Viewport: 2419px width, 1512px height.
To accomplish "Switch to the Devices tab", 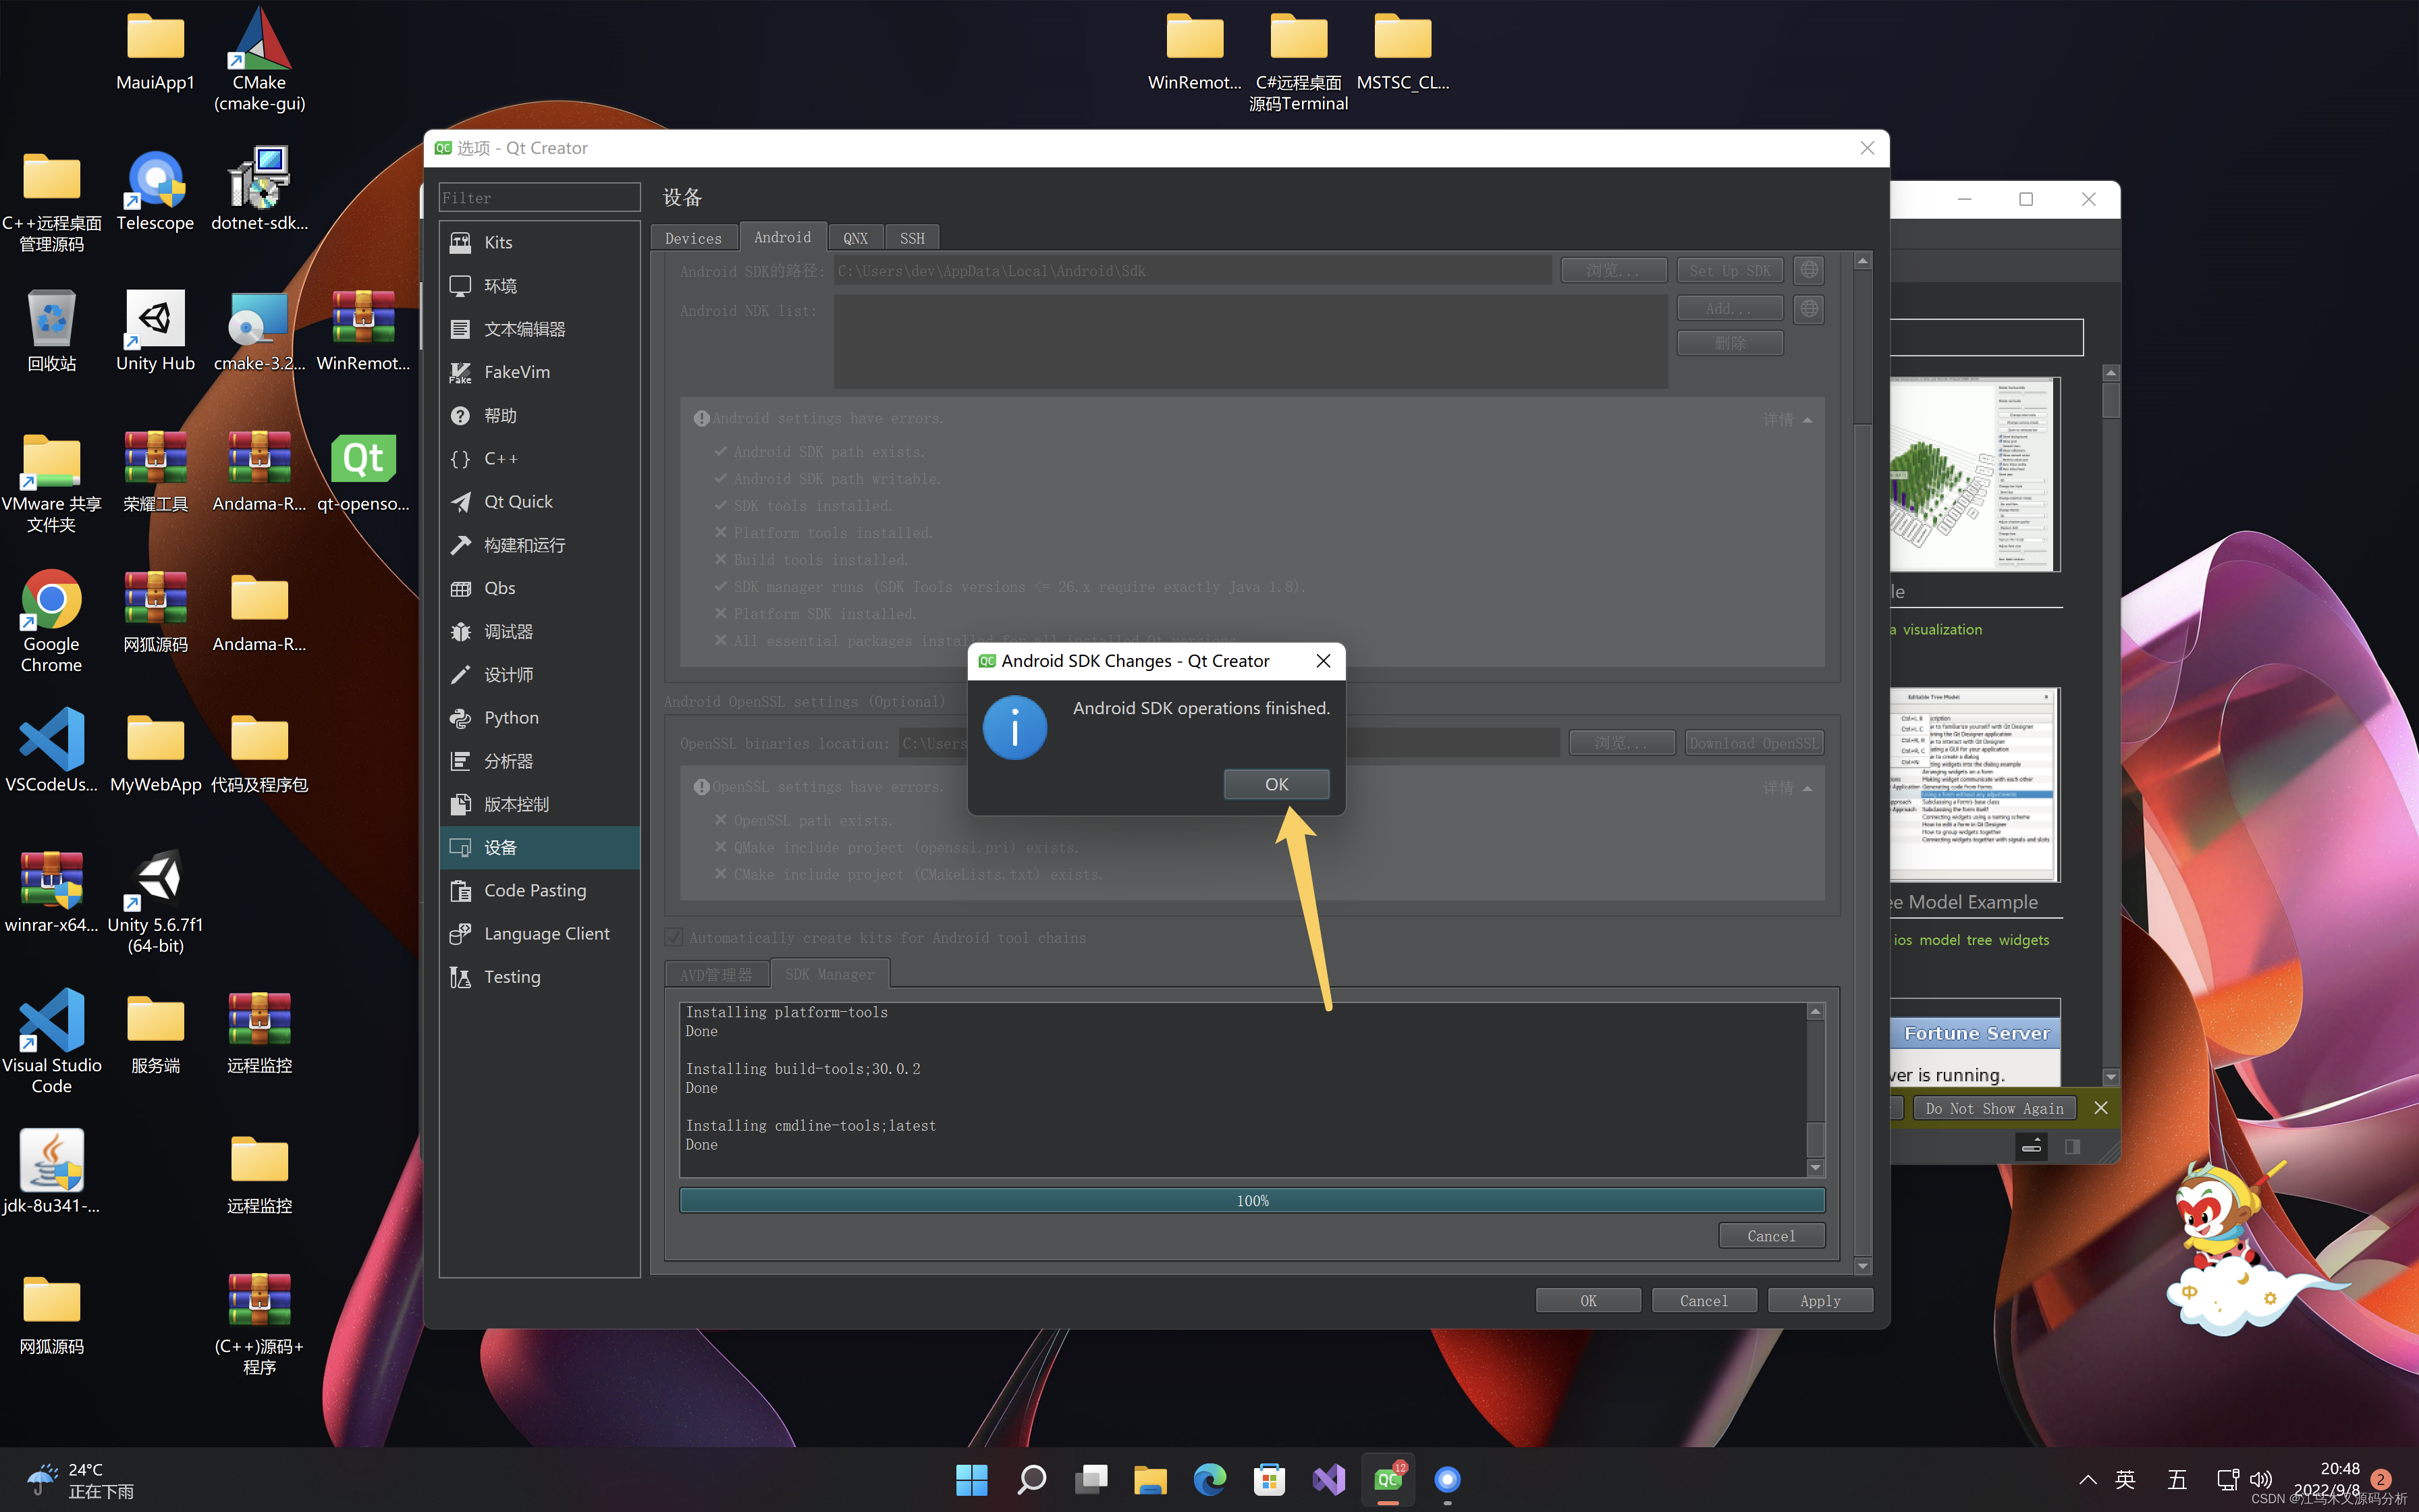I will coord(692,238).
